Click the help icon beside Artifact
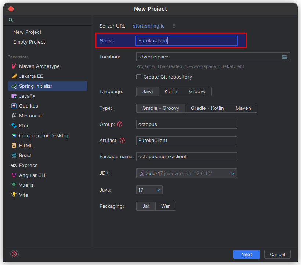This screenshot has height=265, width=301. [122, 141]
